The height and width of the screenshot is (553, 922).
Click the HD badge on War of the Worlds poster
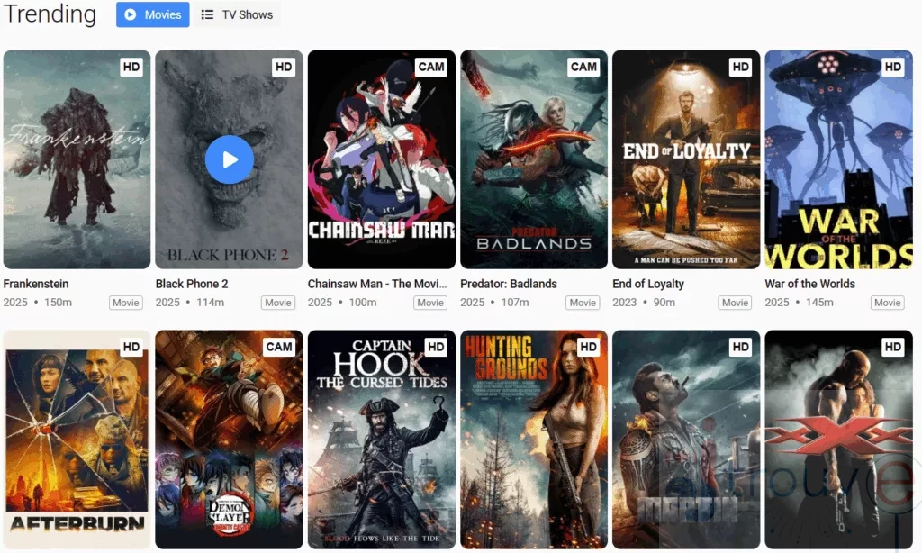[892, 67]
